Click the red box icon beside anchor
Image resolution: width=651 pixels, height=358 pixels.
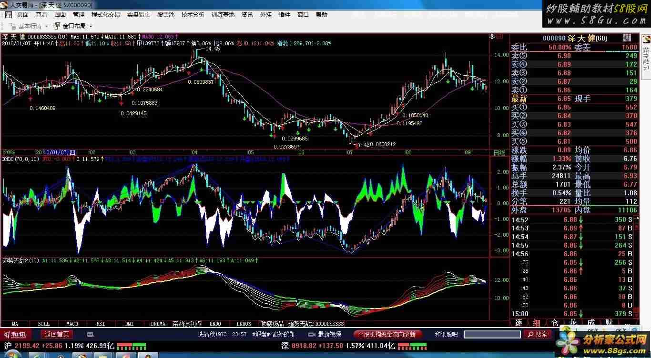500,36
